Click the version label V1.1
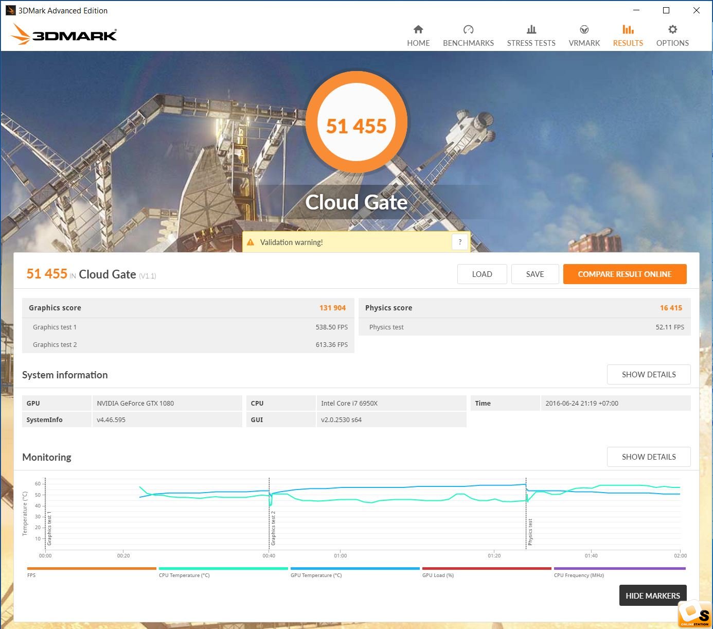The width and height of the screenshot is (713, 629). [x=148, y=276]
